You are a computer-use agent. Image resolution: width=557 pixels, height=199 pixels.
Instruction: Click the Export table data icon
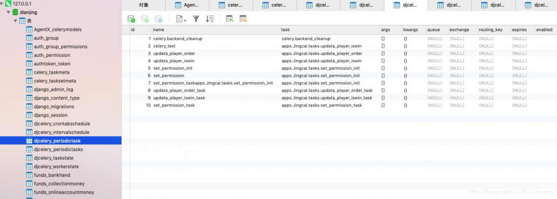click(x=243, y=19)
